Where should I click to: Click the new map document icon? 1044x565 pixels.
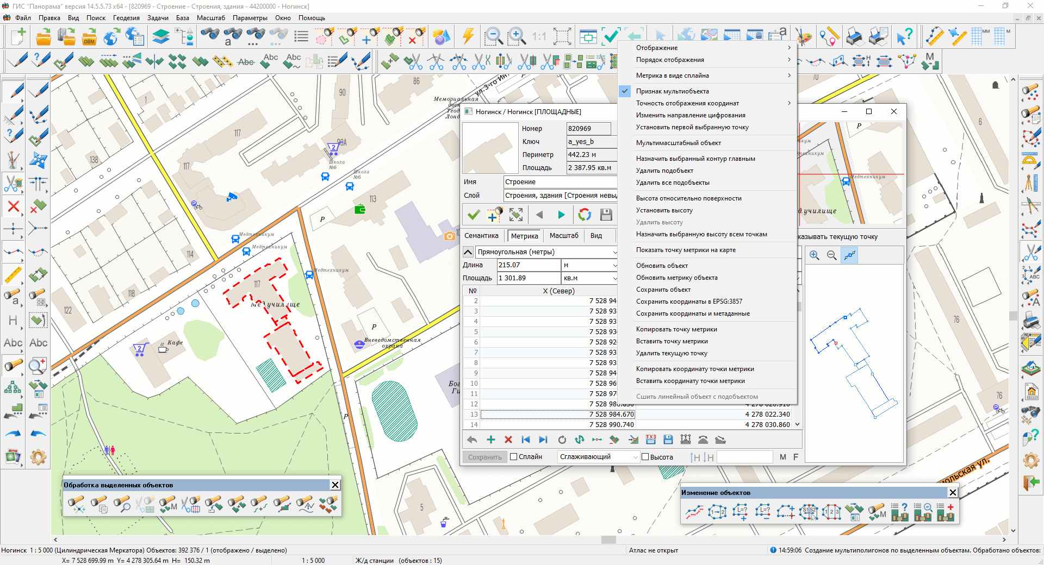tap(17, 37)
